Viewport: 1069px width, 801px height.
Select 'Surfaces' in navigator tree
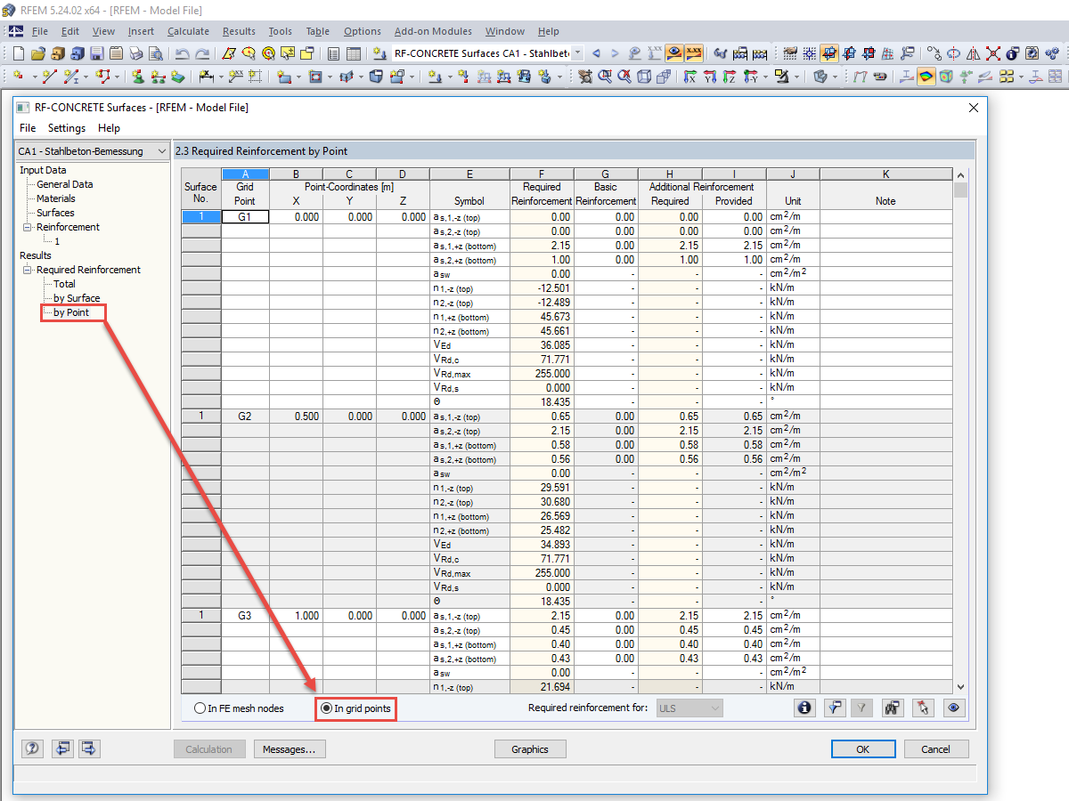click(x=55, y=213)
